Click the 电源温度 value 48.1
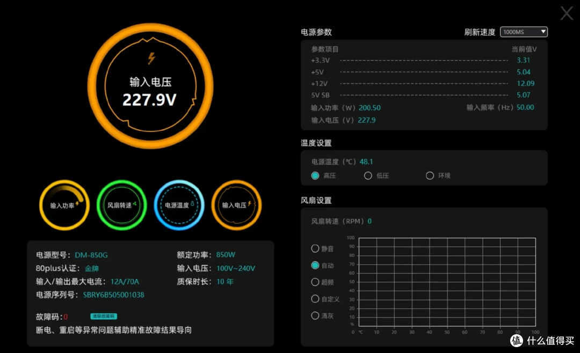Image resolution: width=580 pixels, height=353 pixels. pos(366,162)
